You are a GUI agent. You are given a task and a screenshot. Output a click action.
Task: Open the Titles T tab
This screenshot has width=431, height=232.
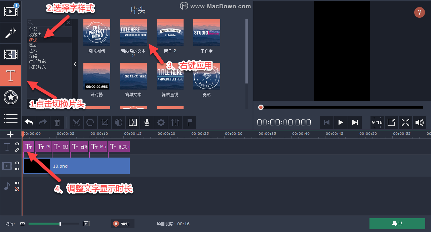pyautogui.click(x=11, y=75)
